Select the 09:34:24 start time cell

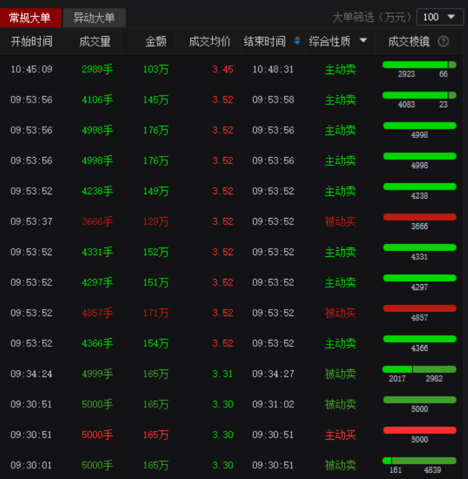(31, 374)
